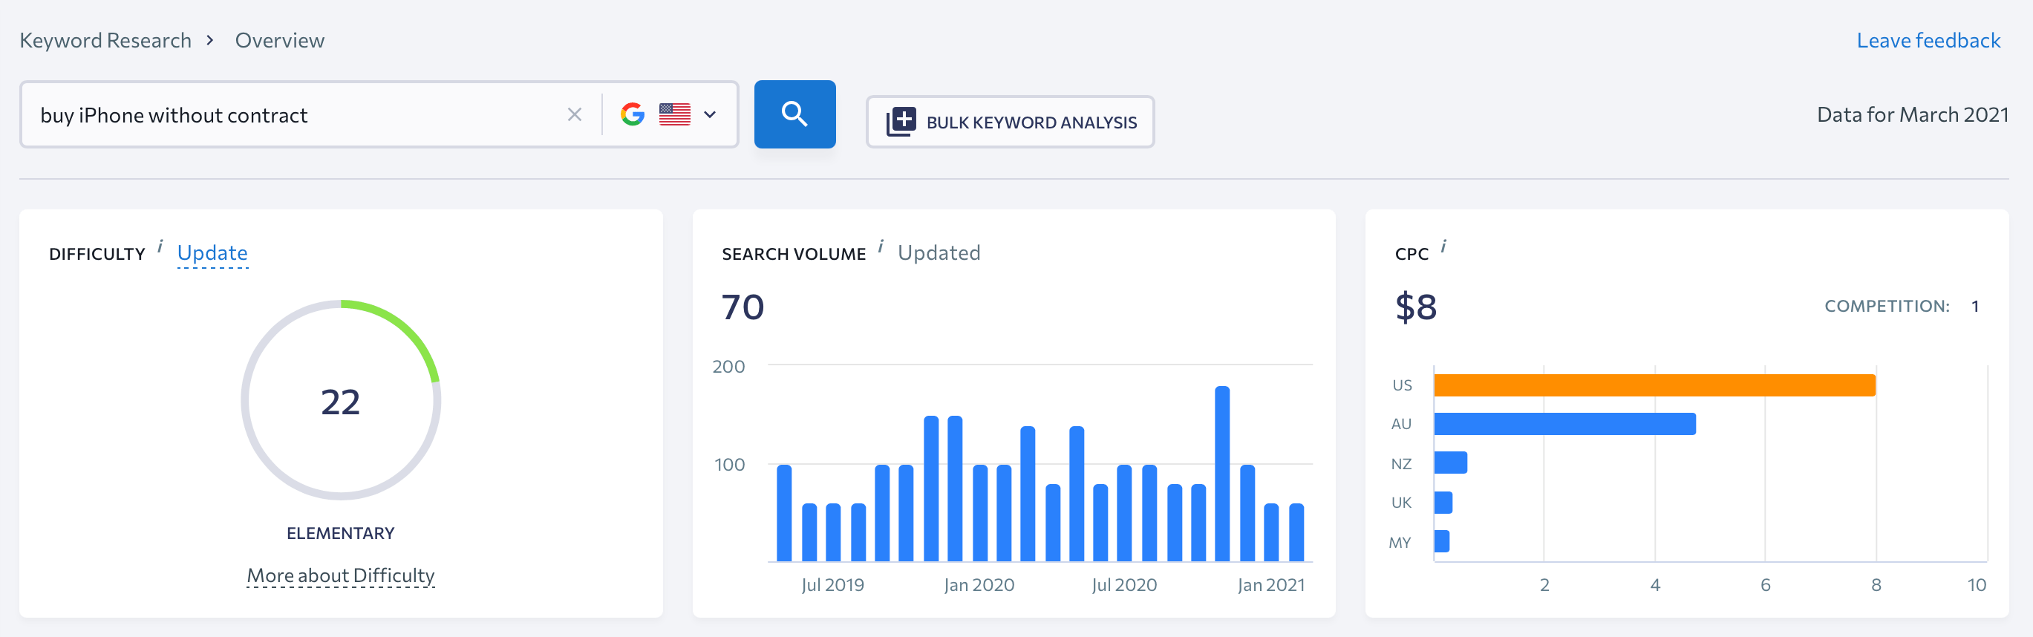Viewport: 2033px width, 637px height.
Task: Click the $8 CPC value
Action: (x=1416, y=307)
